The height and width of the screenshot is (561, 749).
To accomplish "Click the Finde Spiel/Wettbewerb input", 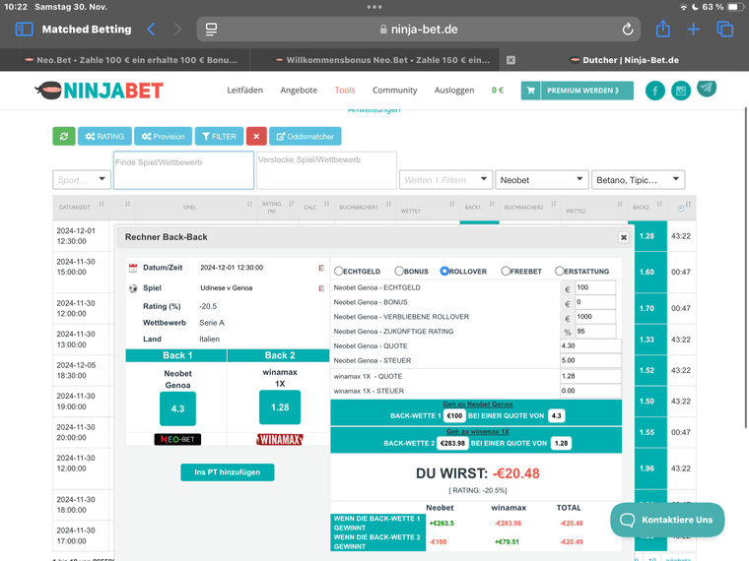I will [x=183, y=170].
